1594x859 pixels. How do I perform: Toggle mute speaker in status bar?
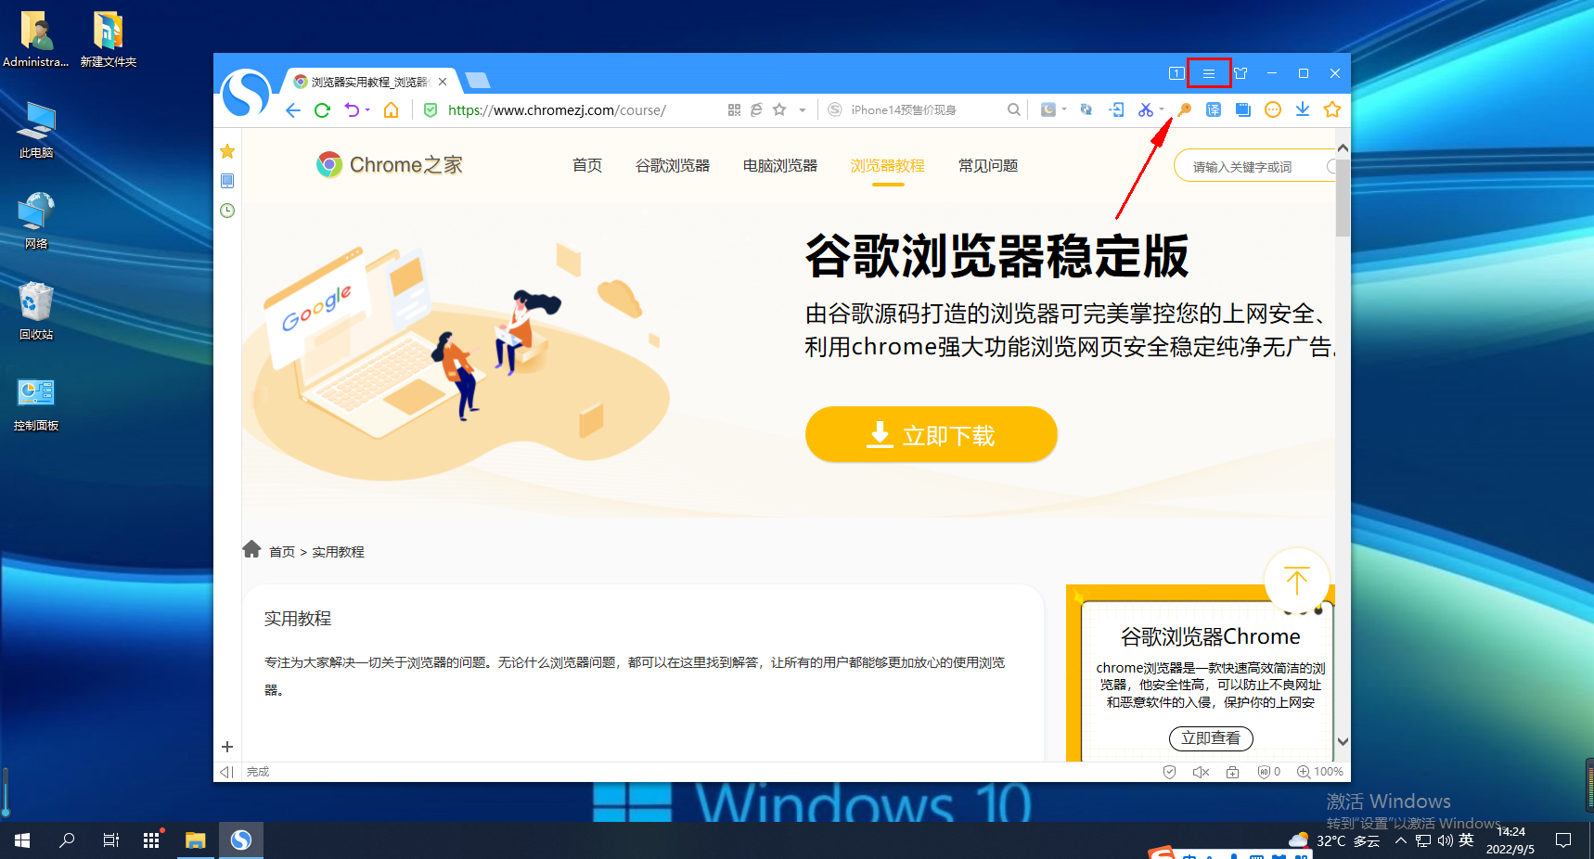pos(1201,772)
